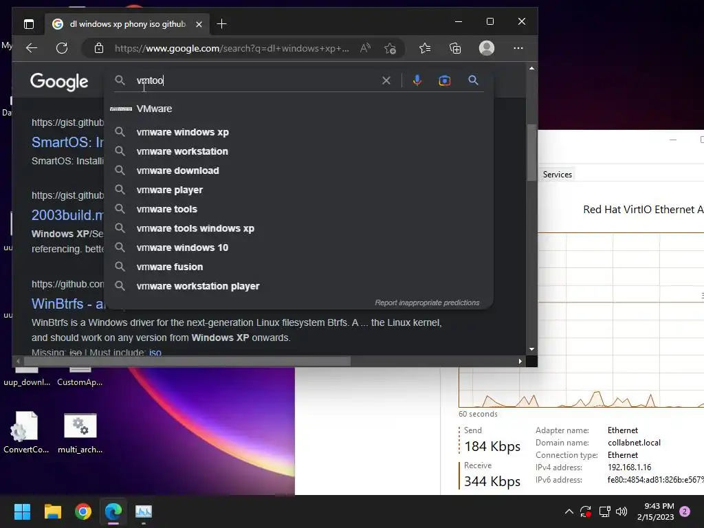Choose suggestion 'vmware windows 10'
The width and height of the screenshot is (704, 528).
coord(298,247)
